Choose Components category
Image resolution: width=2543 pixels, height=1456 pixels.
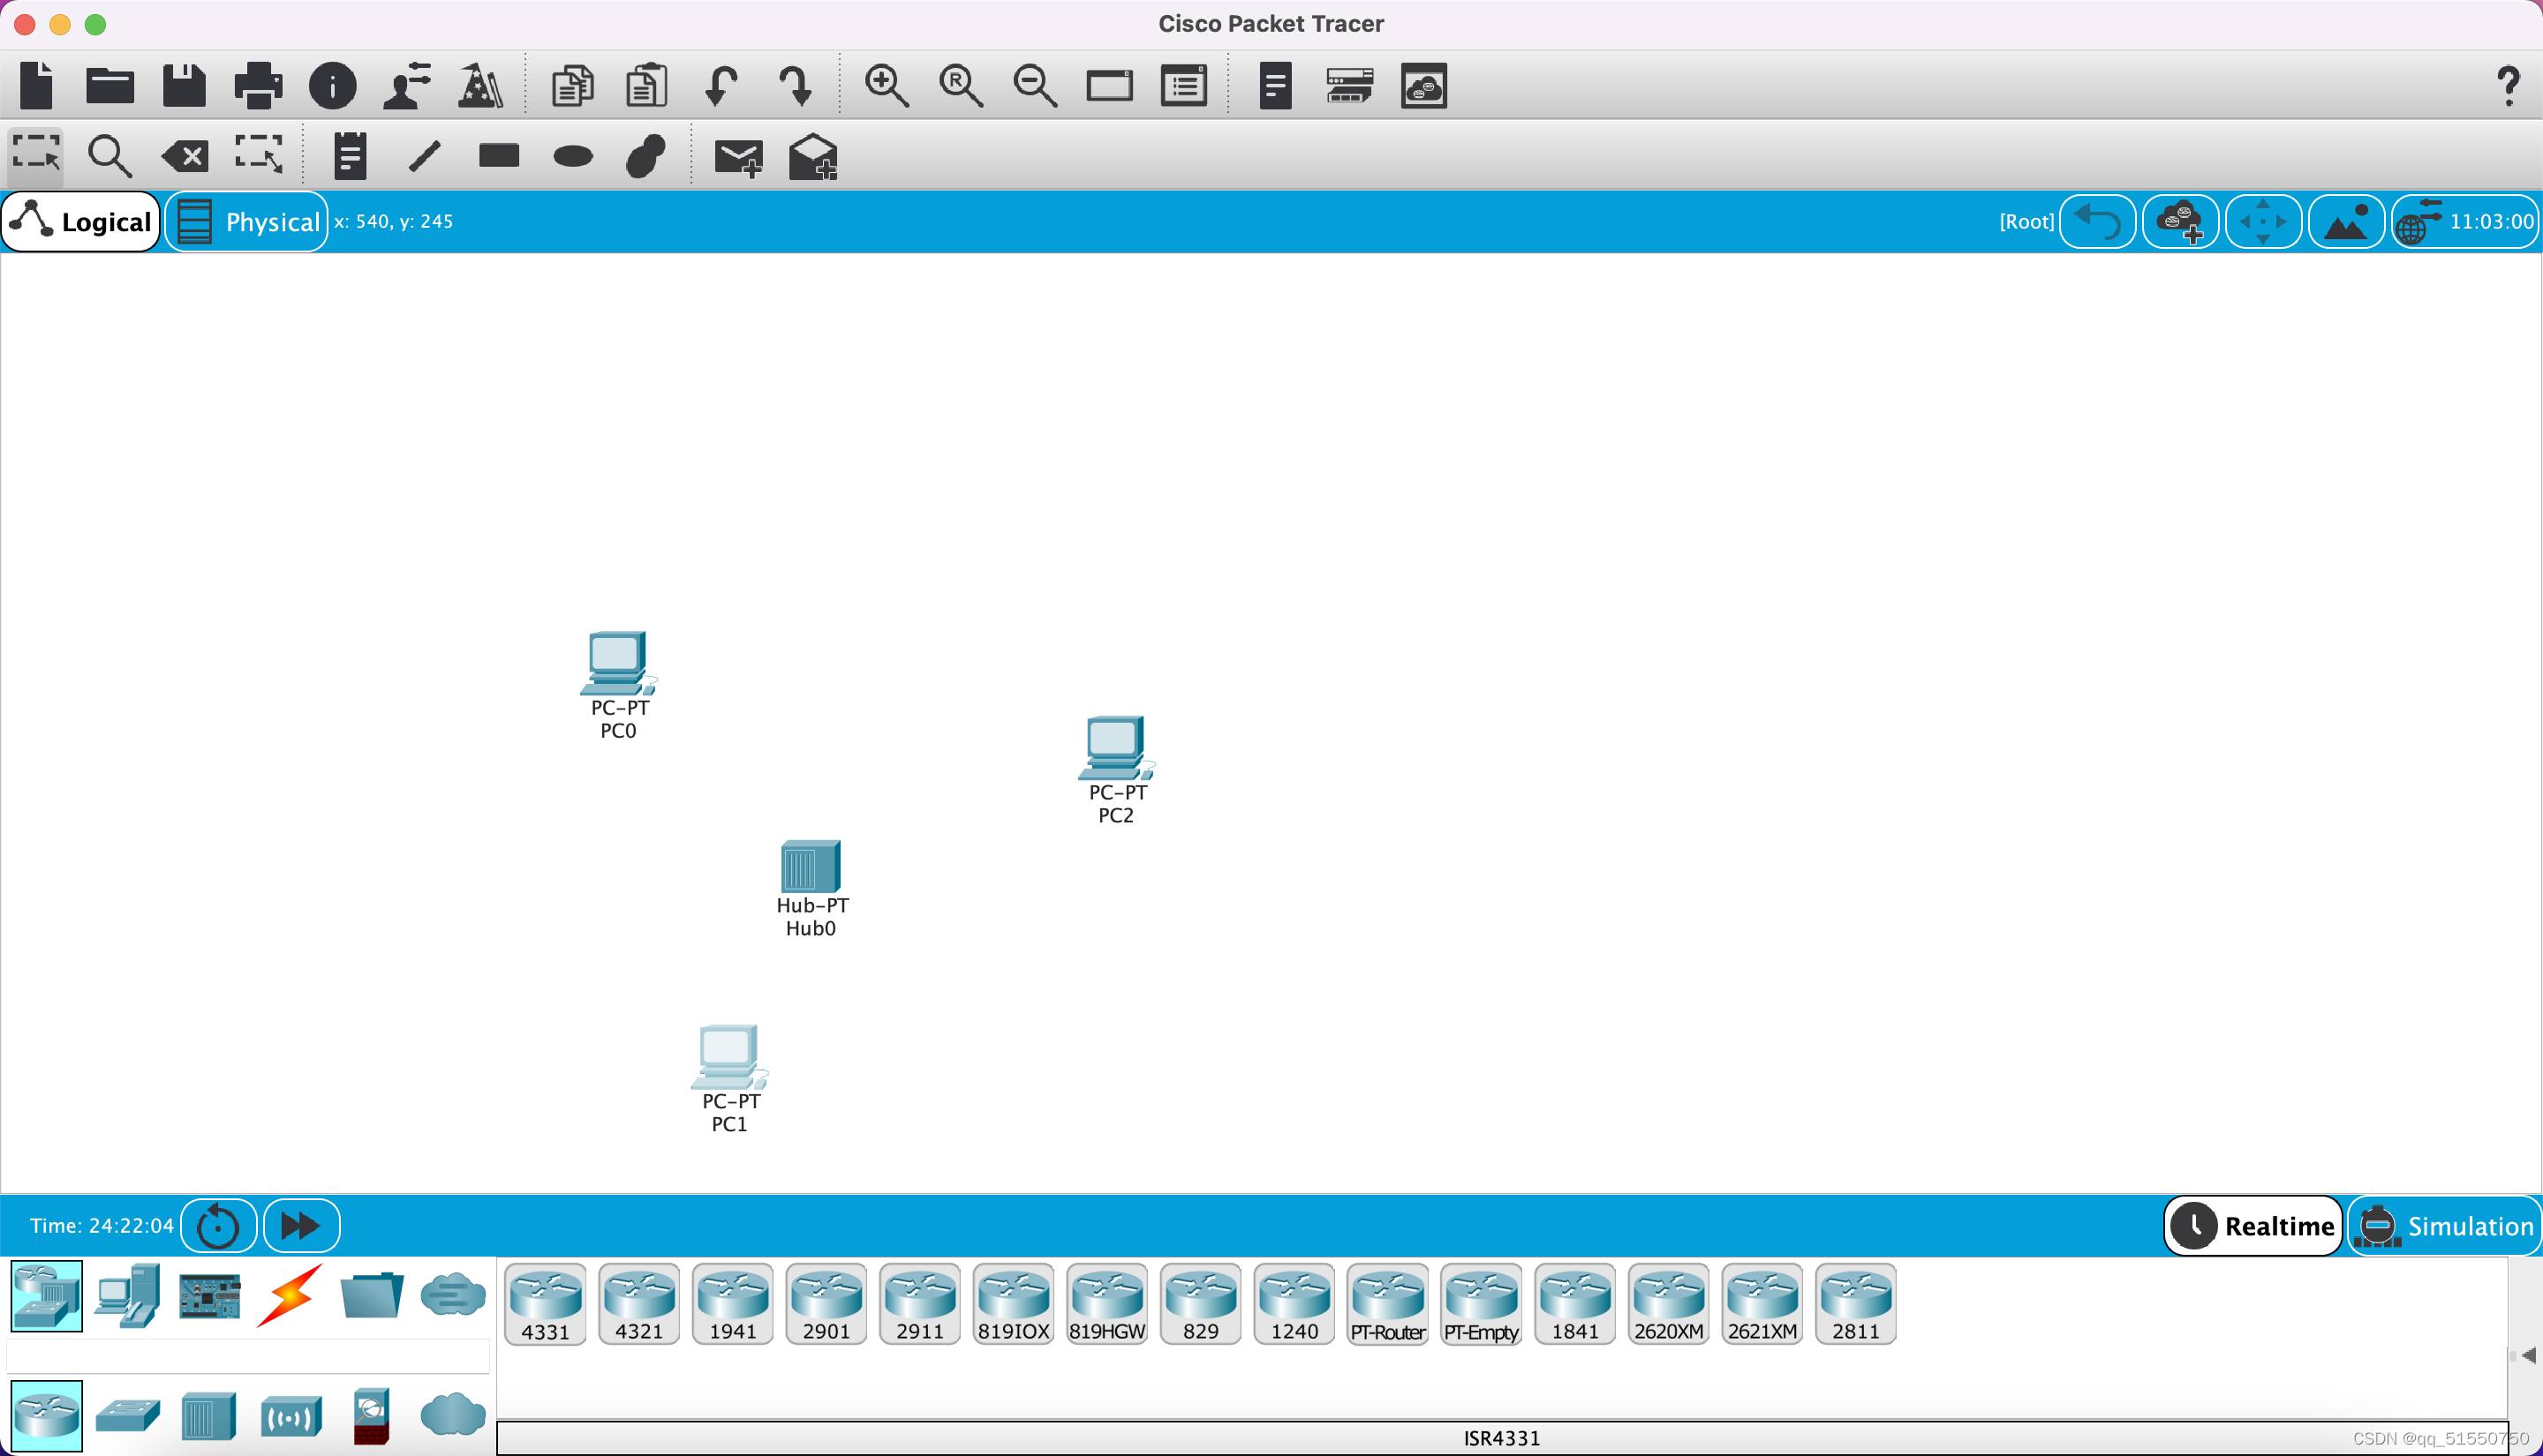(x=209, y=1296)
